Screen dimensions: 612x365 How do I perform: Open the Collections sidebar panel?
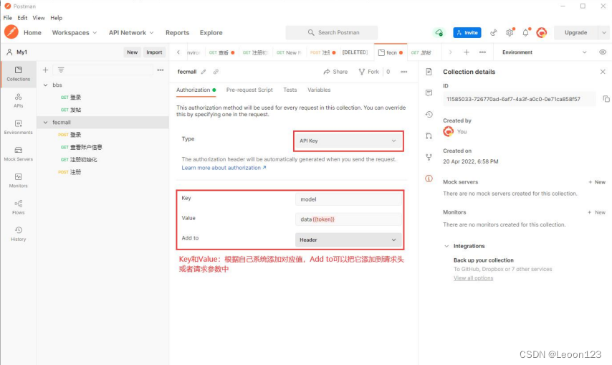[19, 74]
